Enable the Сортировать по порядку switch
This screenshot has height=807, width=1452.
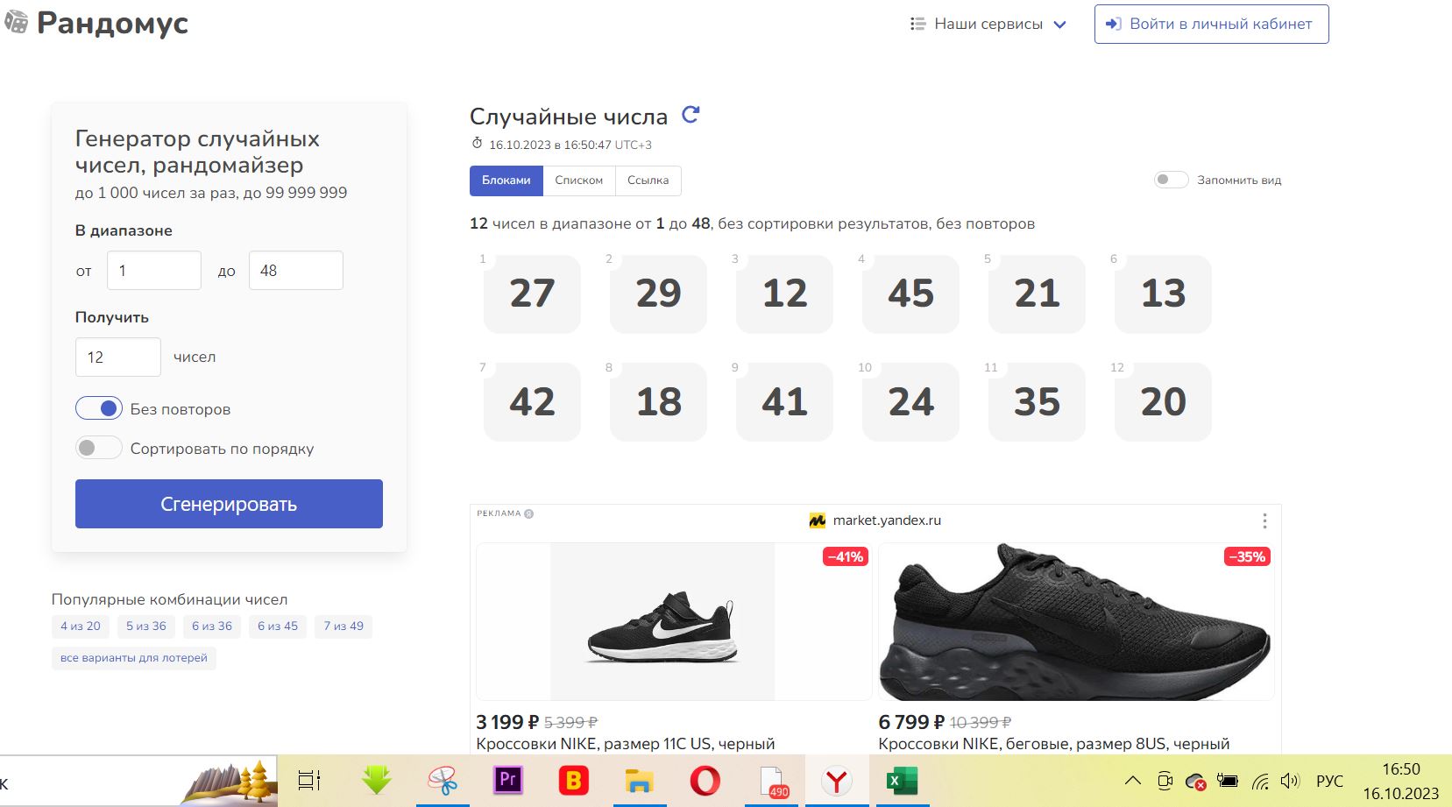[98, 448]
